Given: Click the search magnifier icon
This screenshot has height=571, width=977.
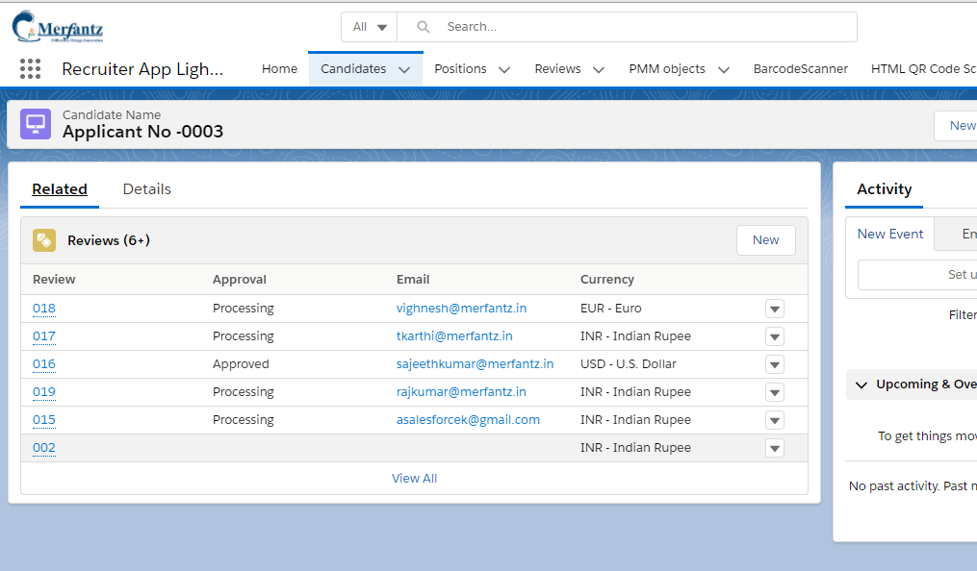Looking at the screenshot, I should (x=424, y=27).
